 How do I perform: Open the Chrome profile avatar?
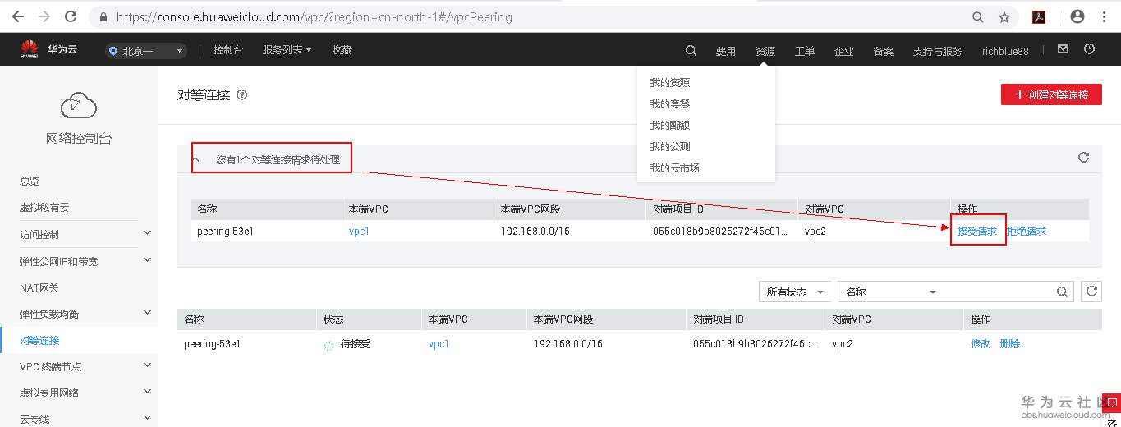1077,16
